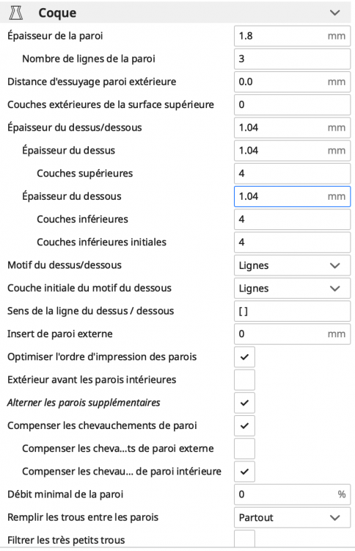Toggle Alterner les parois supplémentaires checkbox

(x=244, y=403)
